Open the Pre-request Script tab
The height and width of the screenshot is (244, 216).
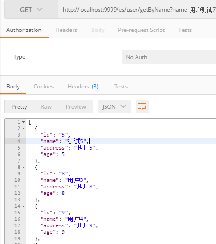coord(142,30)
